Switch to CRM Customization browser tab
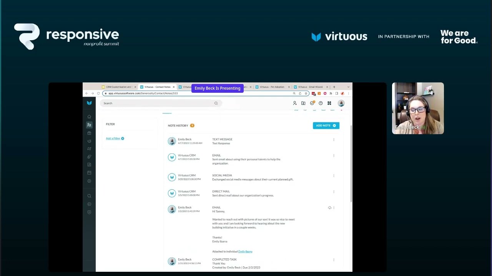The height and width of the screenshot is (276, 492). [119, 87]
